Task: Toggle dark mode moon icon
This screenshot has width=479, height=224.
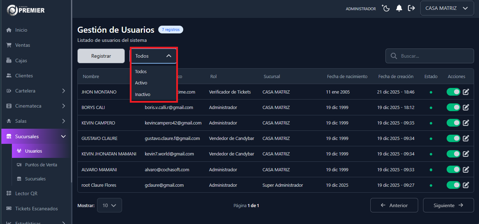Action: [386, 8]
